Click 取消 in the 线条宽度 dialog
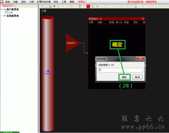The image size is (169, 133). [137, 77]
